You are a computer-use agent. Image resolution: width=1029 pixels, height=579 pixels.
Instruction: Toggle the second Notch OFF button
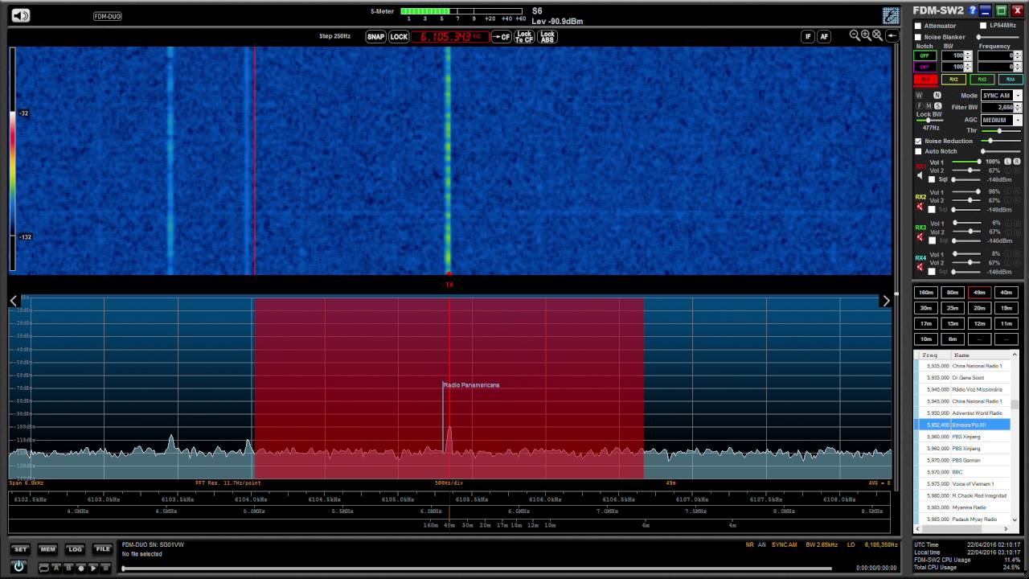pyautogui.click(x=925, y=67)
